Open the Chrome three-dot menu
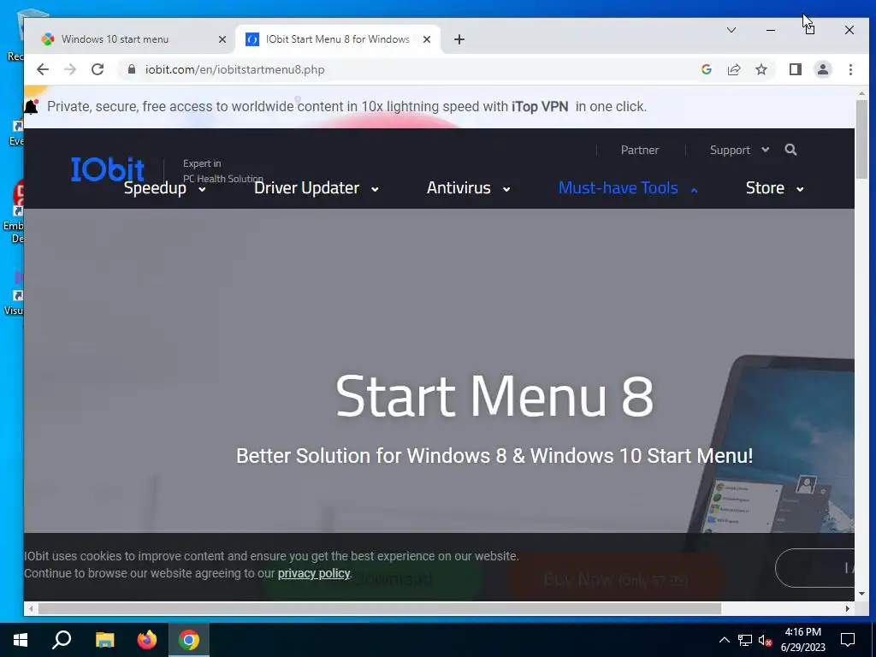This screenshot has height=657, width=876. [850, 69]
